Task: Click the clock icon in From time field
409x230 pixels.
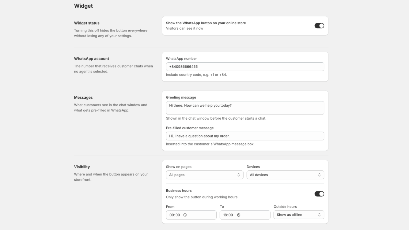Action: pos(185,215)
